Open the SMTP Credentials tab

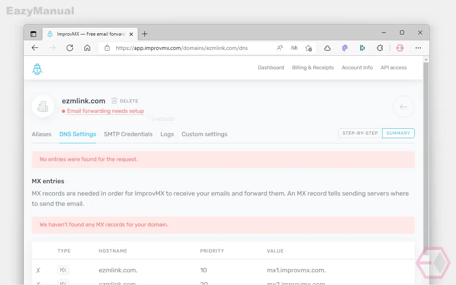(x=128, y=134)
